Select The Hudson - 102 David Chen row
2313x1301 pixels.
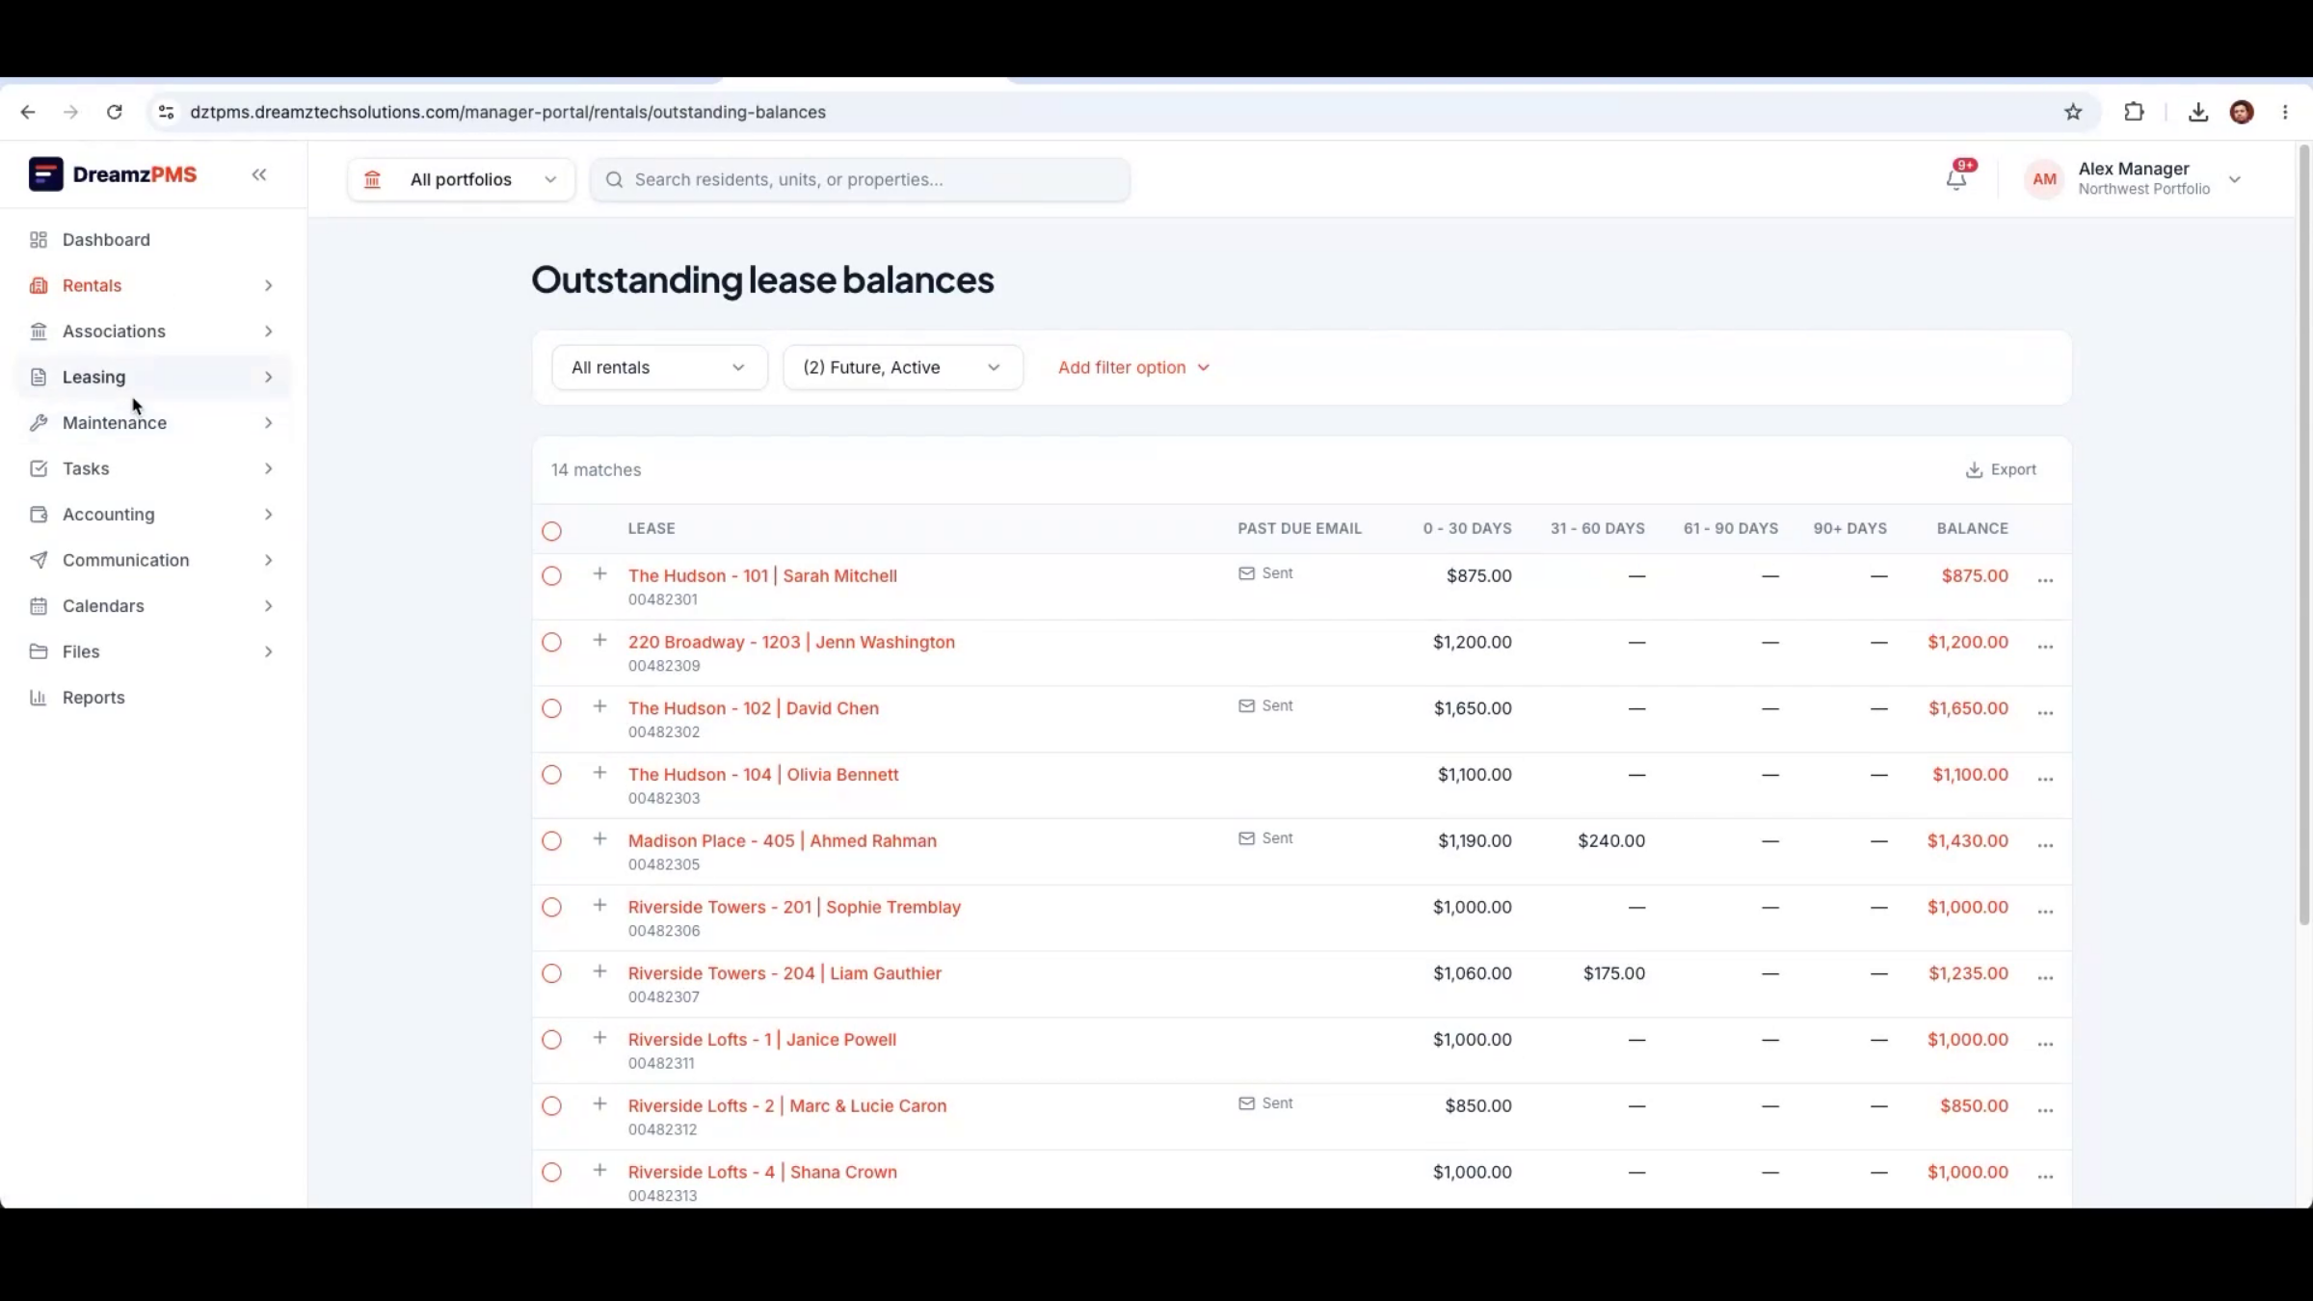[x=551, y=708]
